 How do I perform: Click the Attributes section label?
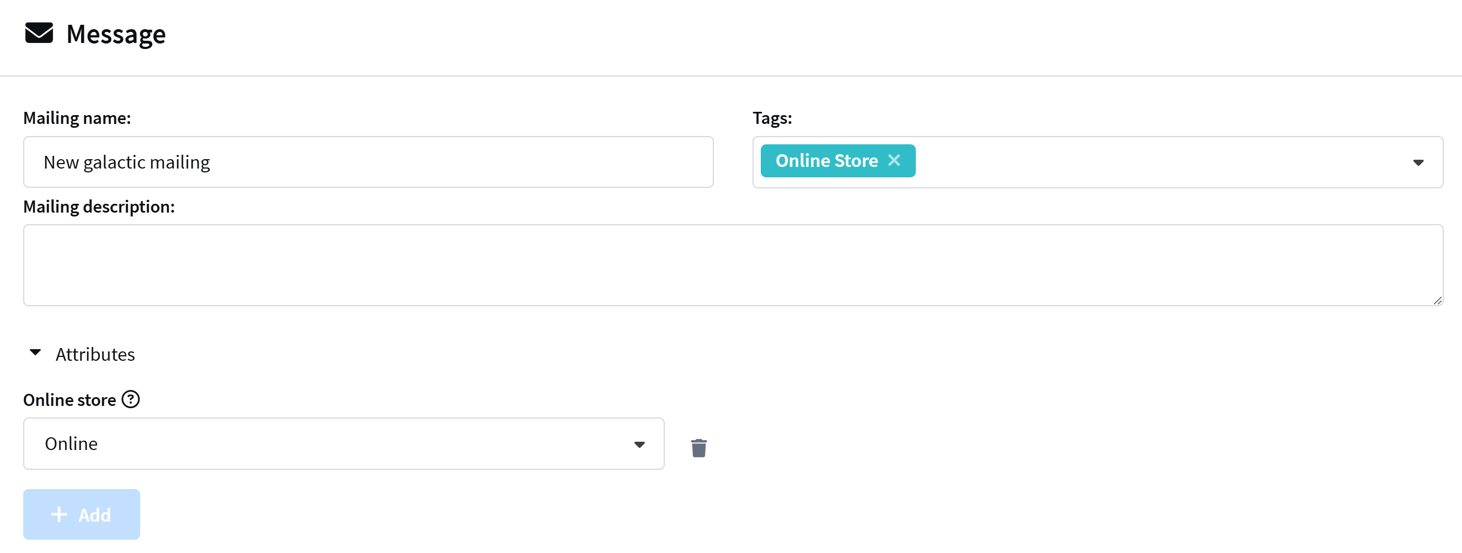click(x=95, y=355)
